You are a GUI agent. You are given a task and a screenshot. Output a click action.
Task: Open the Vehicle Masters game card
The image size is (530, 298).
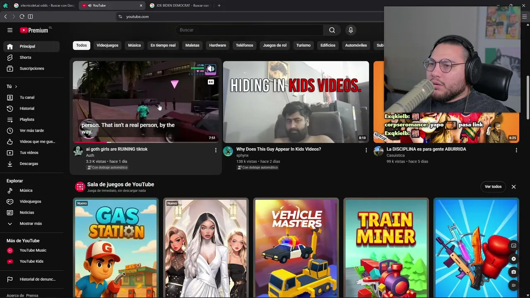tap(296, 248)
